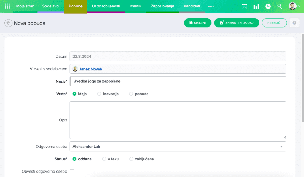The width and height of the screenshot is (304, 177).
Task: Click into the Opis text area
Action: (178, 120)
